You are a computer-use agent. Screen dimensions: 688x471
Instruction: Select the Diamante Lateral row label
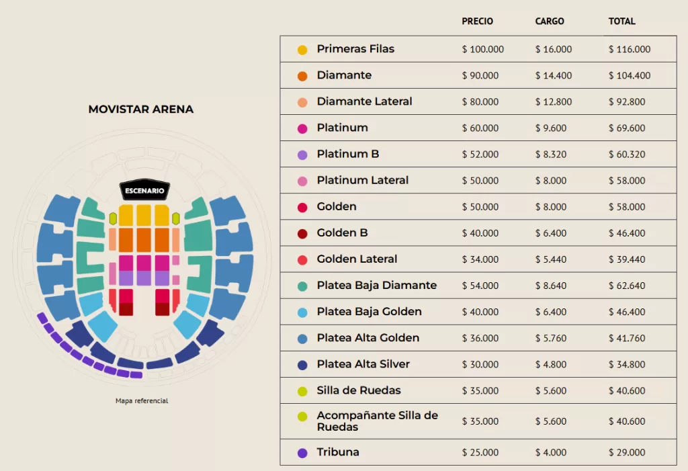click(x=364, y=101)
